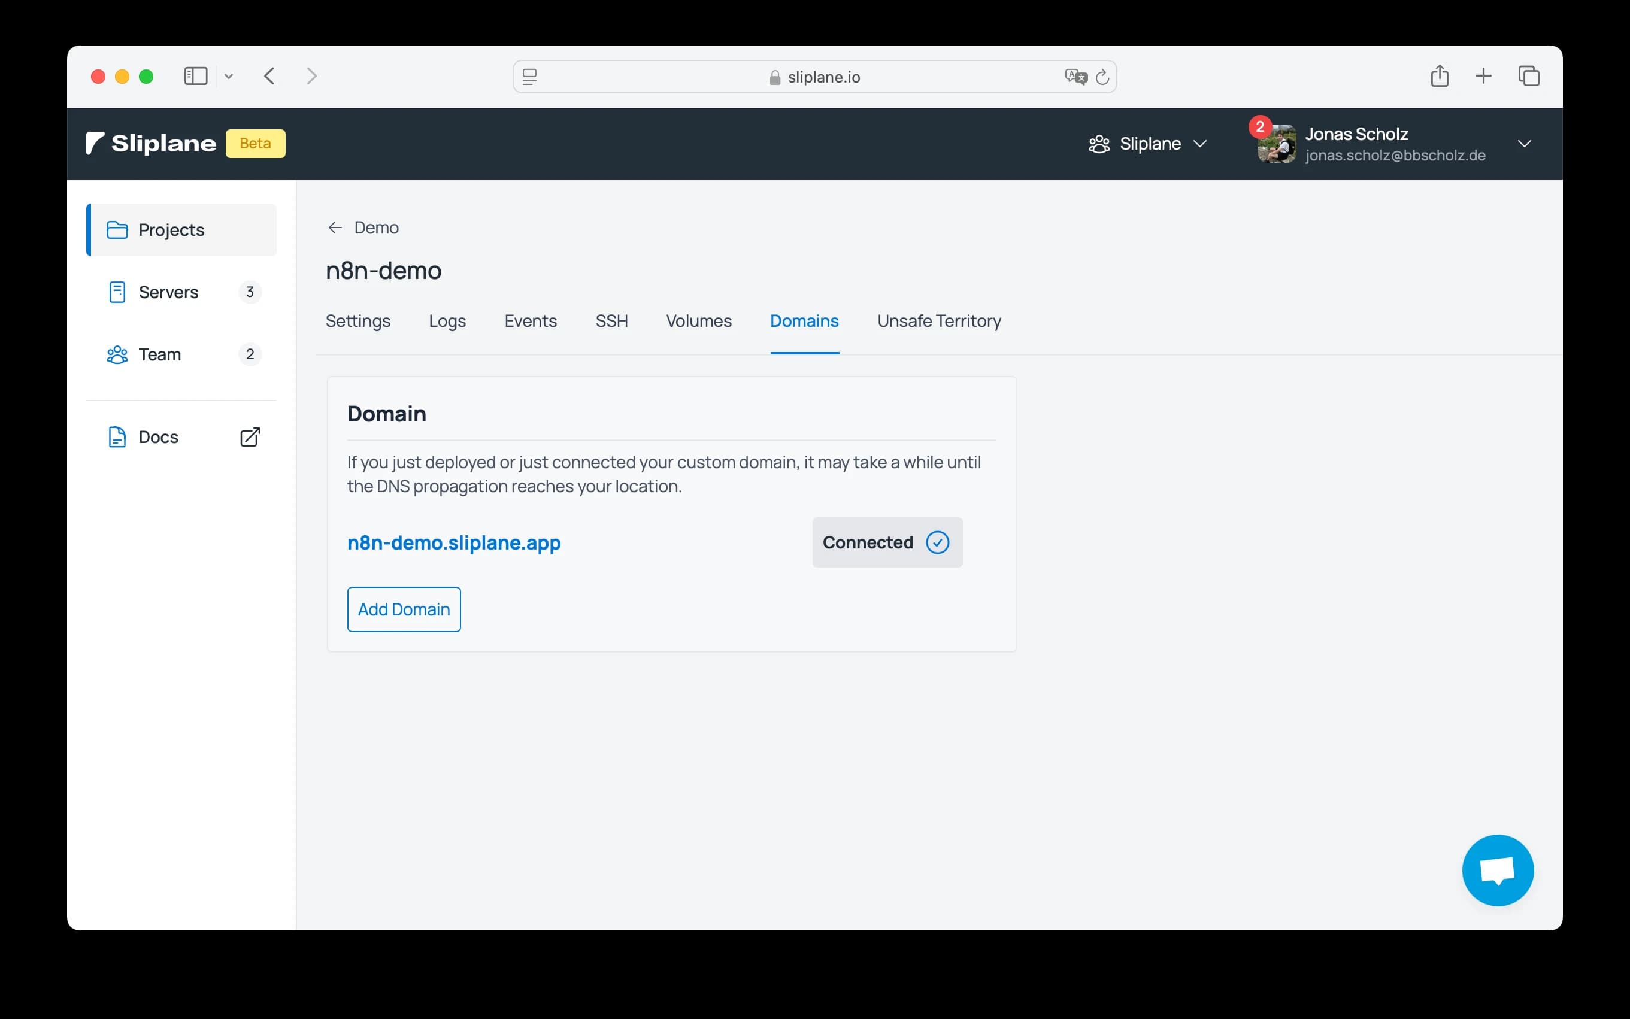The image size is (1630, 1019).
Task: Switch to the Events tab
Action: [x=531, y=321]
